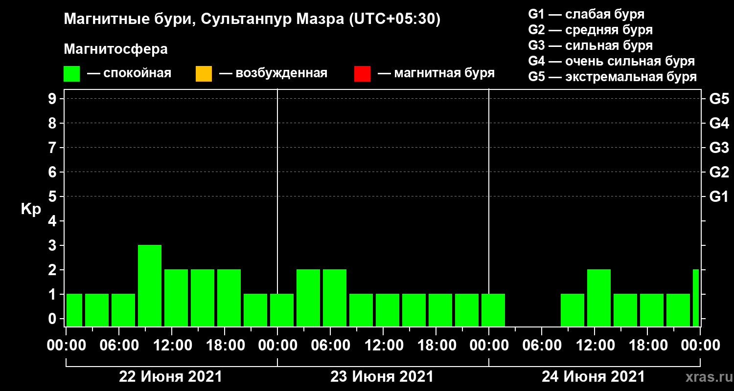The width and height of the screenshot is (734, 391).
Task: Click 'G3 — сильная буря' legend line
Action: (x=590, y=45)
